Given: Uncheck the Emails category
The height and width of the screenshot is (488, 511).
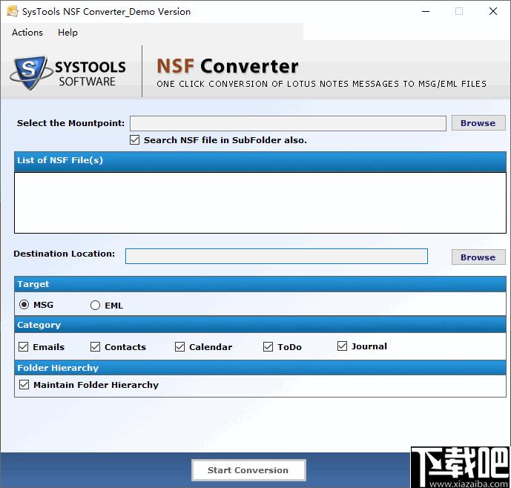Looking at the screenshot, I should 24,347.
